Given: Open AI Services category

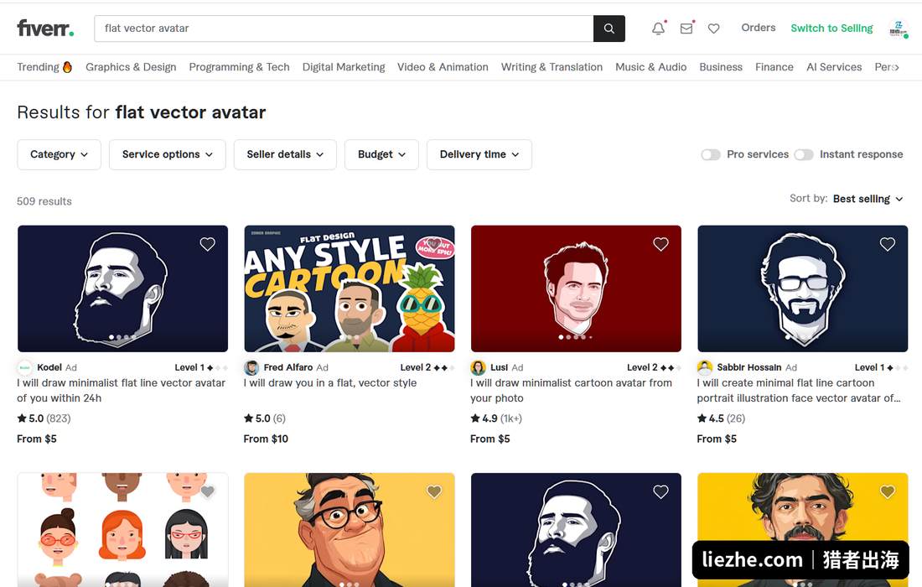Looking at the screenshot, I should click(834, 67).
